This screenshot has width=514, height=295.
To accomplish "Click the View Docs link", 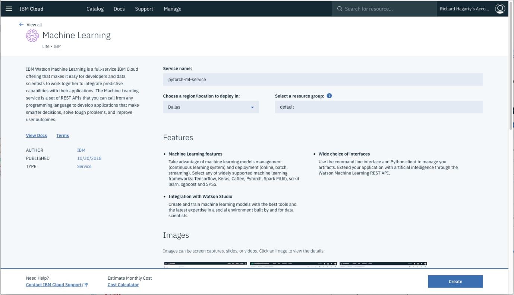I will (x=36, y=135).
